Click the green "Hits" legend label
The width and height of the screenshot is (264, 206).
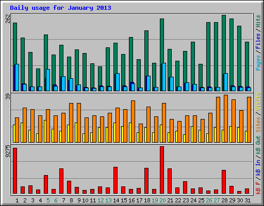click(x=258, y=21)
